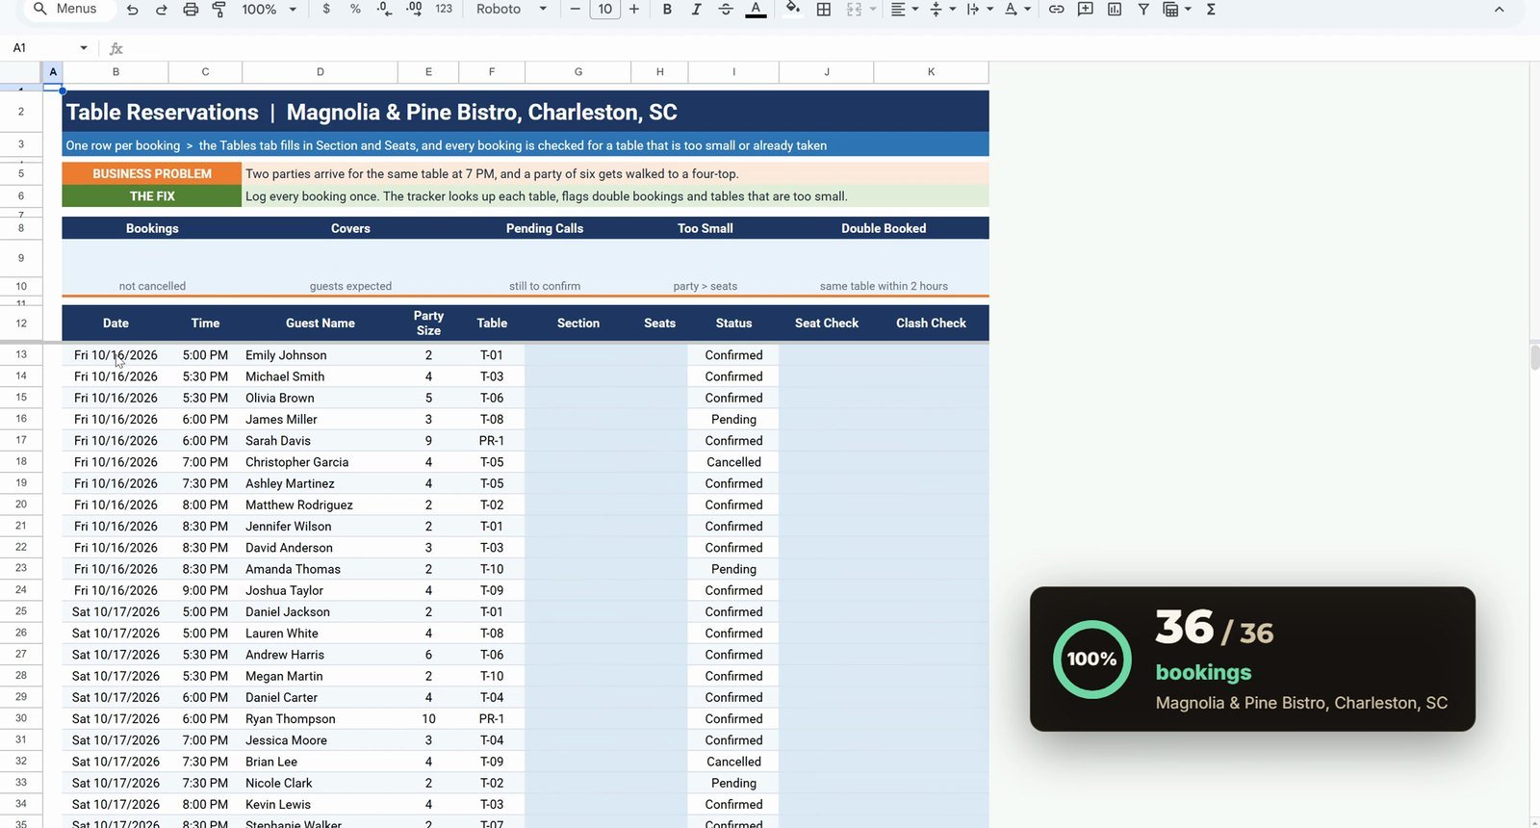The image size is (1540, 828).
Task: Click the Undo icon
Action: pyautogui.click(x=132, y=10)
